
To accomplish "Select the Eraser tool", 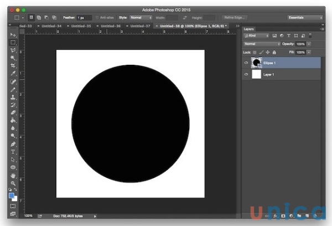I will pyautogui.click(x=13, y=112).
